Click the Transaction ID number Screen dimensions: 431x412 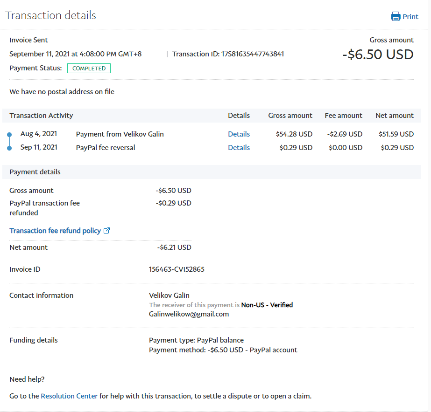pyautogui.click(x=252, y=54)
